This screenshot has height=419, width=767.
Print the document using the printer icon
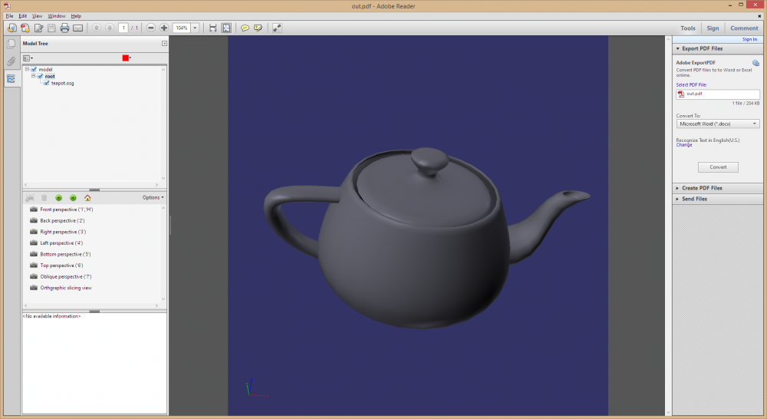tap(64, 28)
